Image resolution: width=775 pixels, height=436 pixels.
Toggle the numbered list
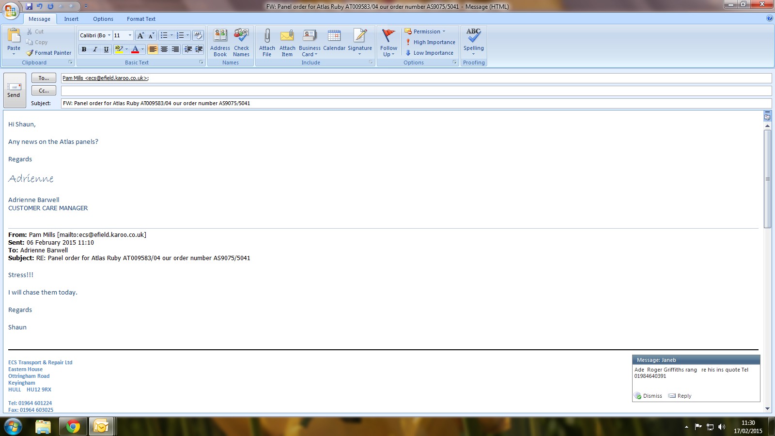coord(180,35)
